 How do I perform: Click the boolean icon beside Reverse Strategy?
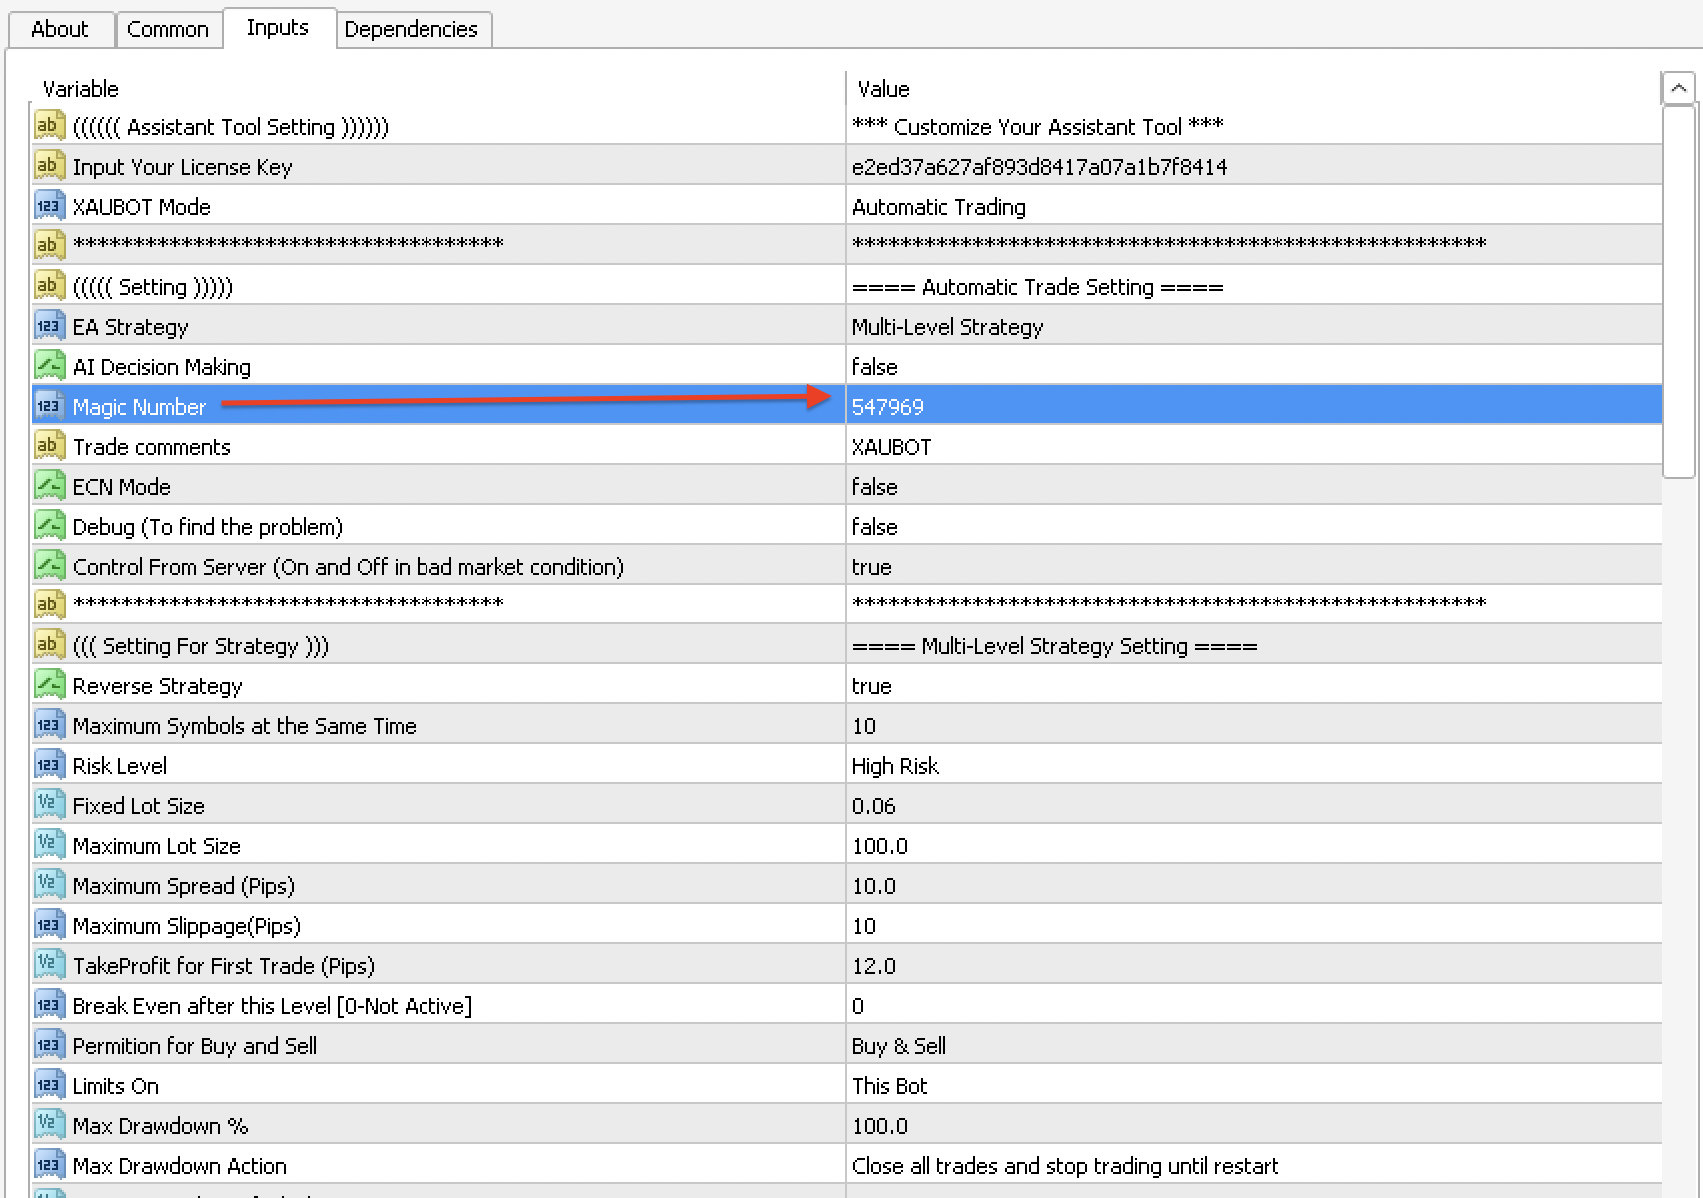point(49,685)
